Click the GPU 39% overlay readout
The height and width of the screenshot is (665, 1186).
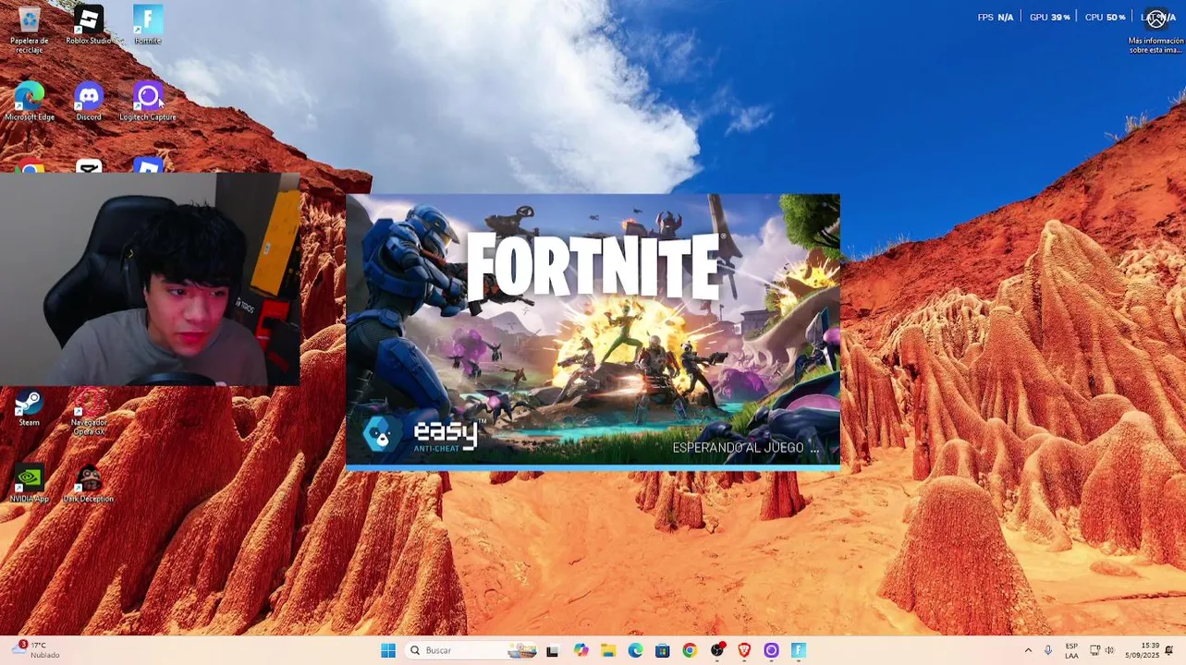pyautogui.click(x=1049, y=18)
